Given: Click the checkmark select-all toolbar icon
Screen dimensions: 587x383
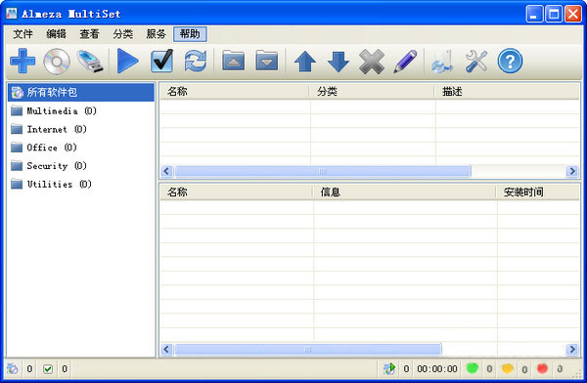Looking at the screenshot, I should (161, 61).
